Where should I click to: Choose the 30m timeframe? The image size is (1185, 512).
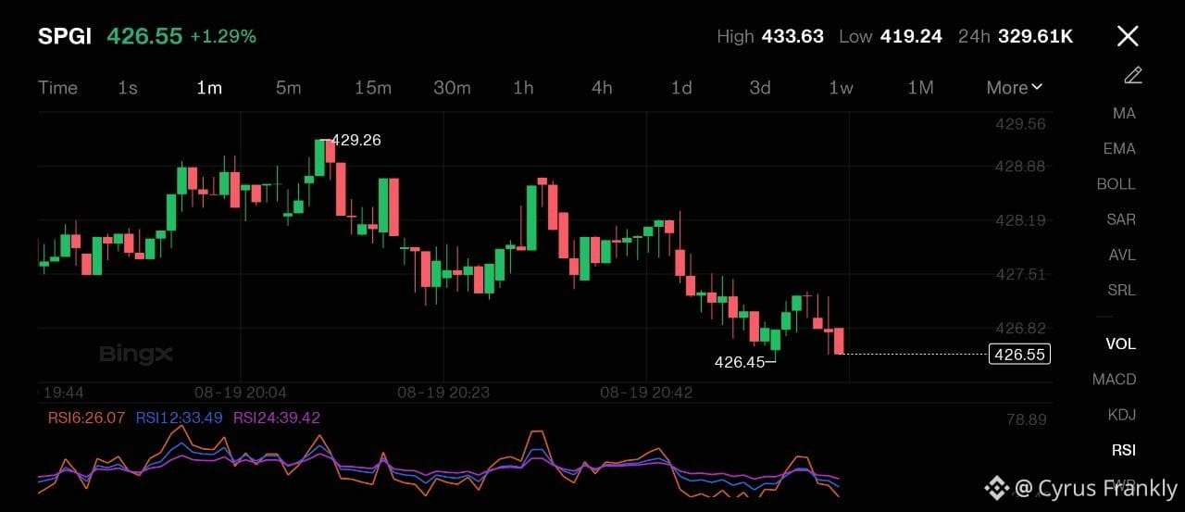coord(452,87)
